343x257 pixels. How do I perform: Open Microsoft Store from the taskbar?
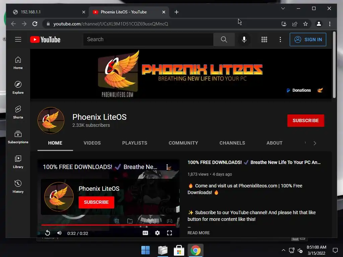179,250
